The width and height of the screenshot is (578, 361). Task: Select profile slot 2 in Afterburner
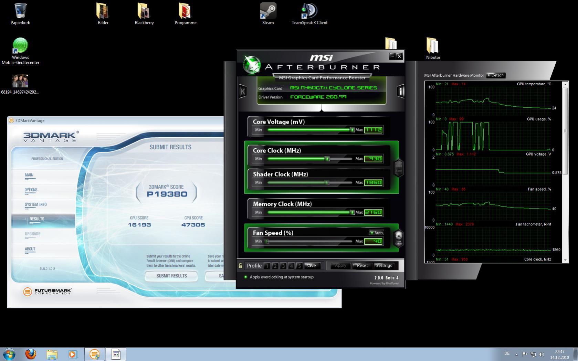pyautogui.click(x=275, y=266)
